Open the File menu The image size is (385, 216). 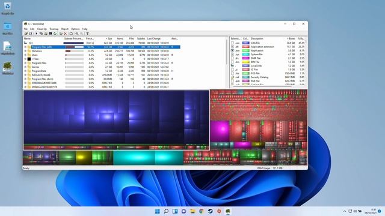point(26,29)
